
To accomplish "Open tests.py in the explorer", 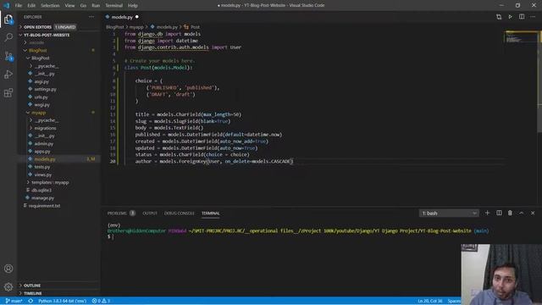I will pyautogui.click(x=42, y=167).
